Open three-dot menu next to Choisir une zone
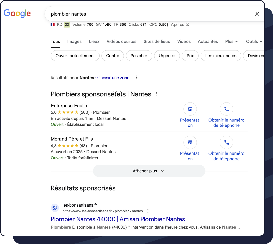This screenshot has height=244, width=273. (137, 78)
